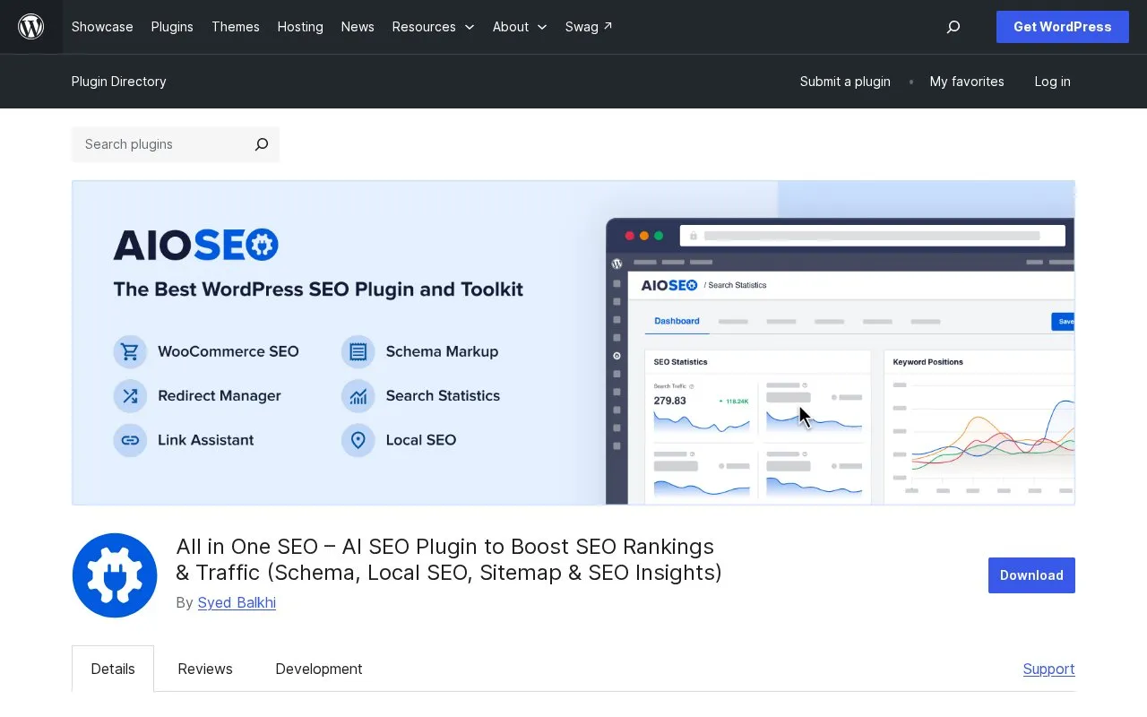The width and height of the screenshot is (1147, 717).
Task: Click the WordPress logo icon
Action: pyautogui.click(x=31, y=27)
